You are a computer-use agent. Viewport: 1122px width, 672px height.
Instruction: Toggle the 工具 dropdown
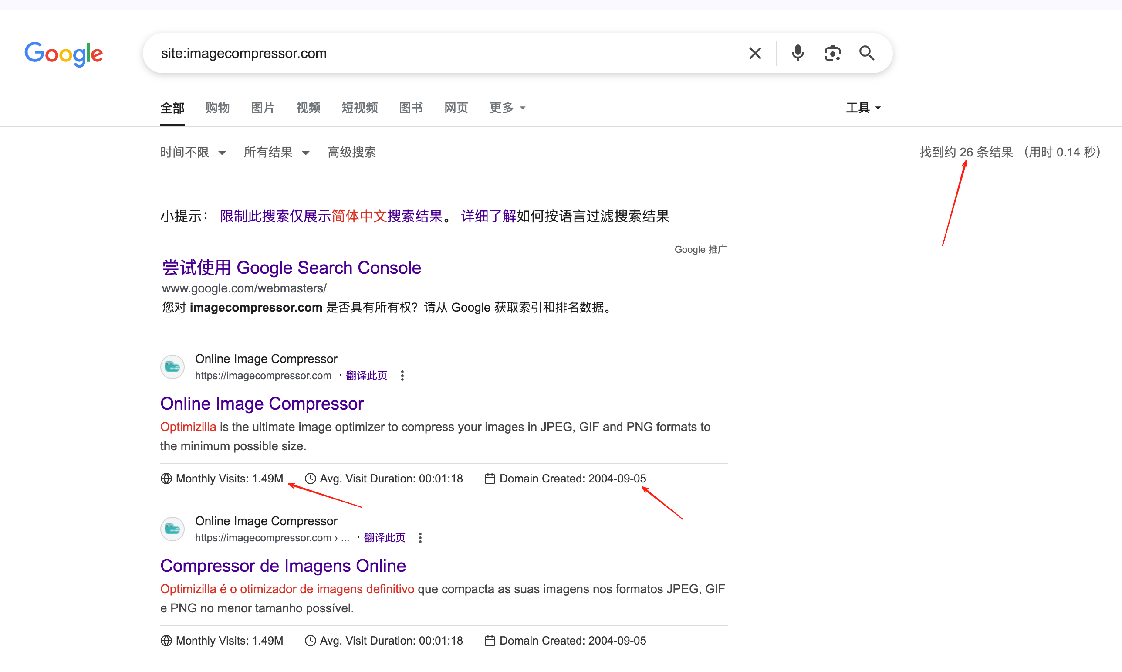pyautogui.click(x=864, y=108)
